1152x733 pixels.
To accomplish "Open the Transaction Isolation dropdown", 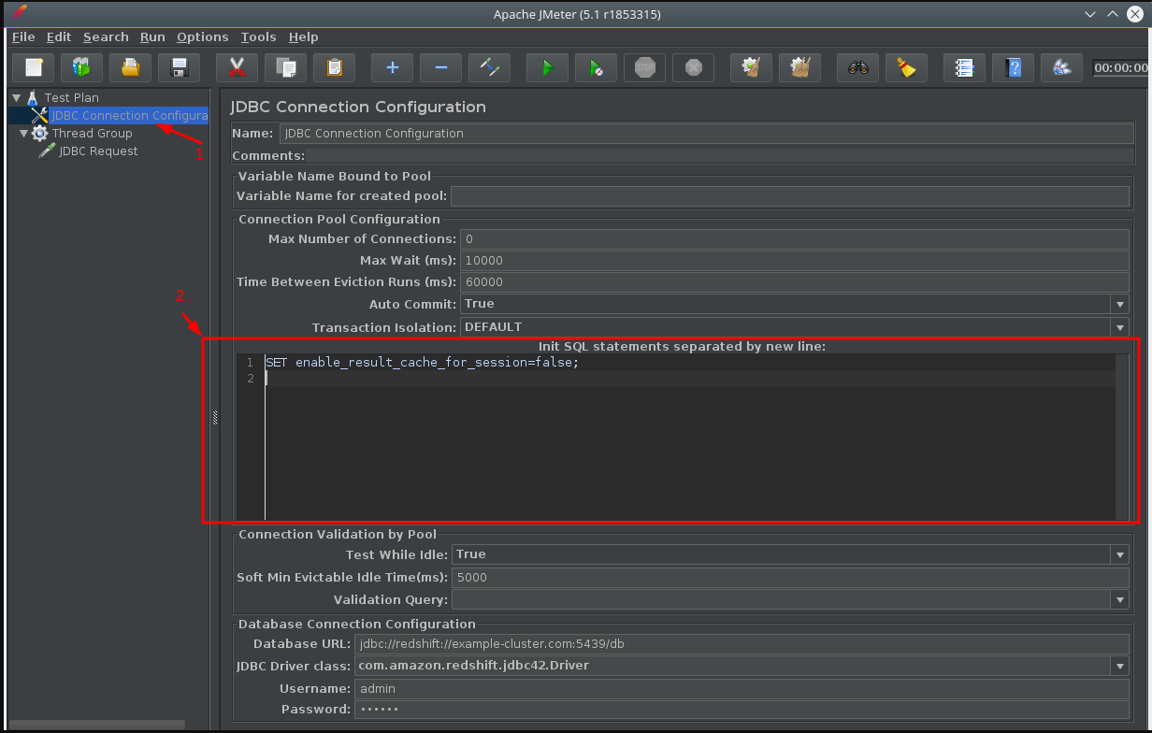I will [x=1119, y=327].
